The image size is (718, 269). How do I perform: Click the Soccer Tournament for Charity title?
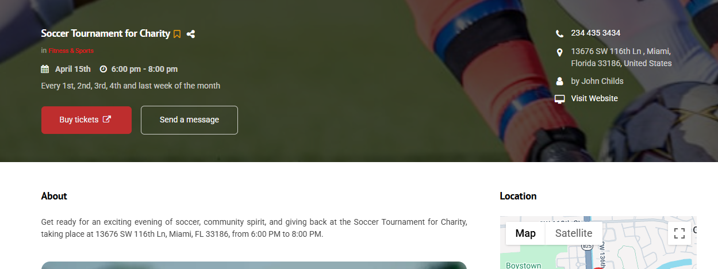click(x=106, y=33)
